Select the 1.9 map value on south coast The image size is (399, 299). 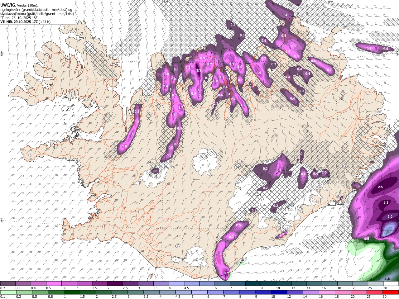(x=227, y=273)
